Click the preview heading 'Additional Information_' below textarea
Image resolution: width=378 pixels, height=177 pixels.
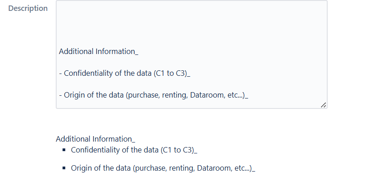(x=96, y=139)
